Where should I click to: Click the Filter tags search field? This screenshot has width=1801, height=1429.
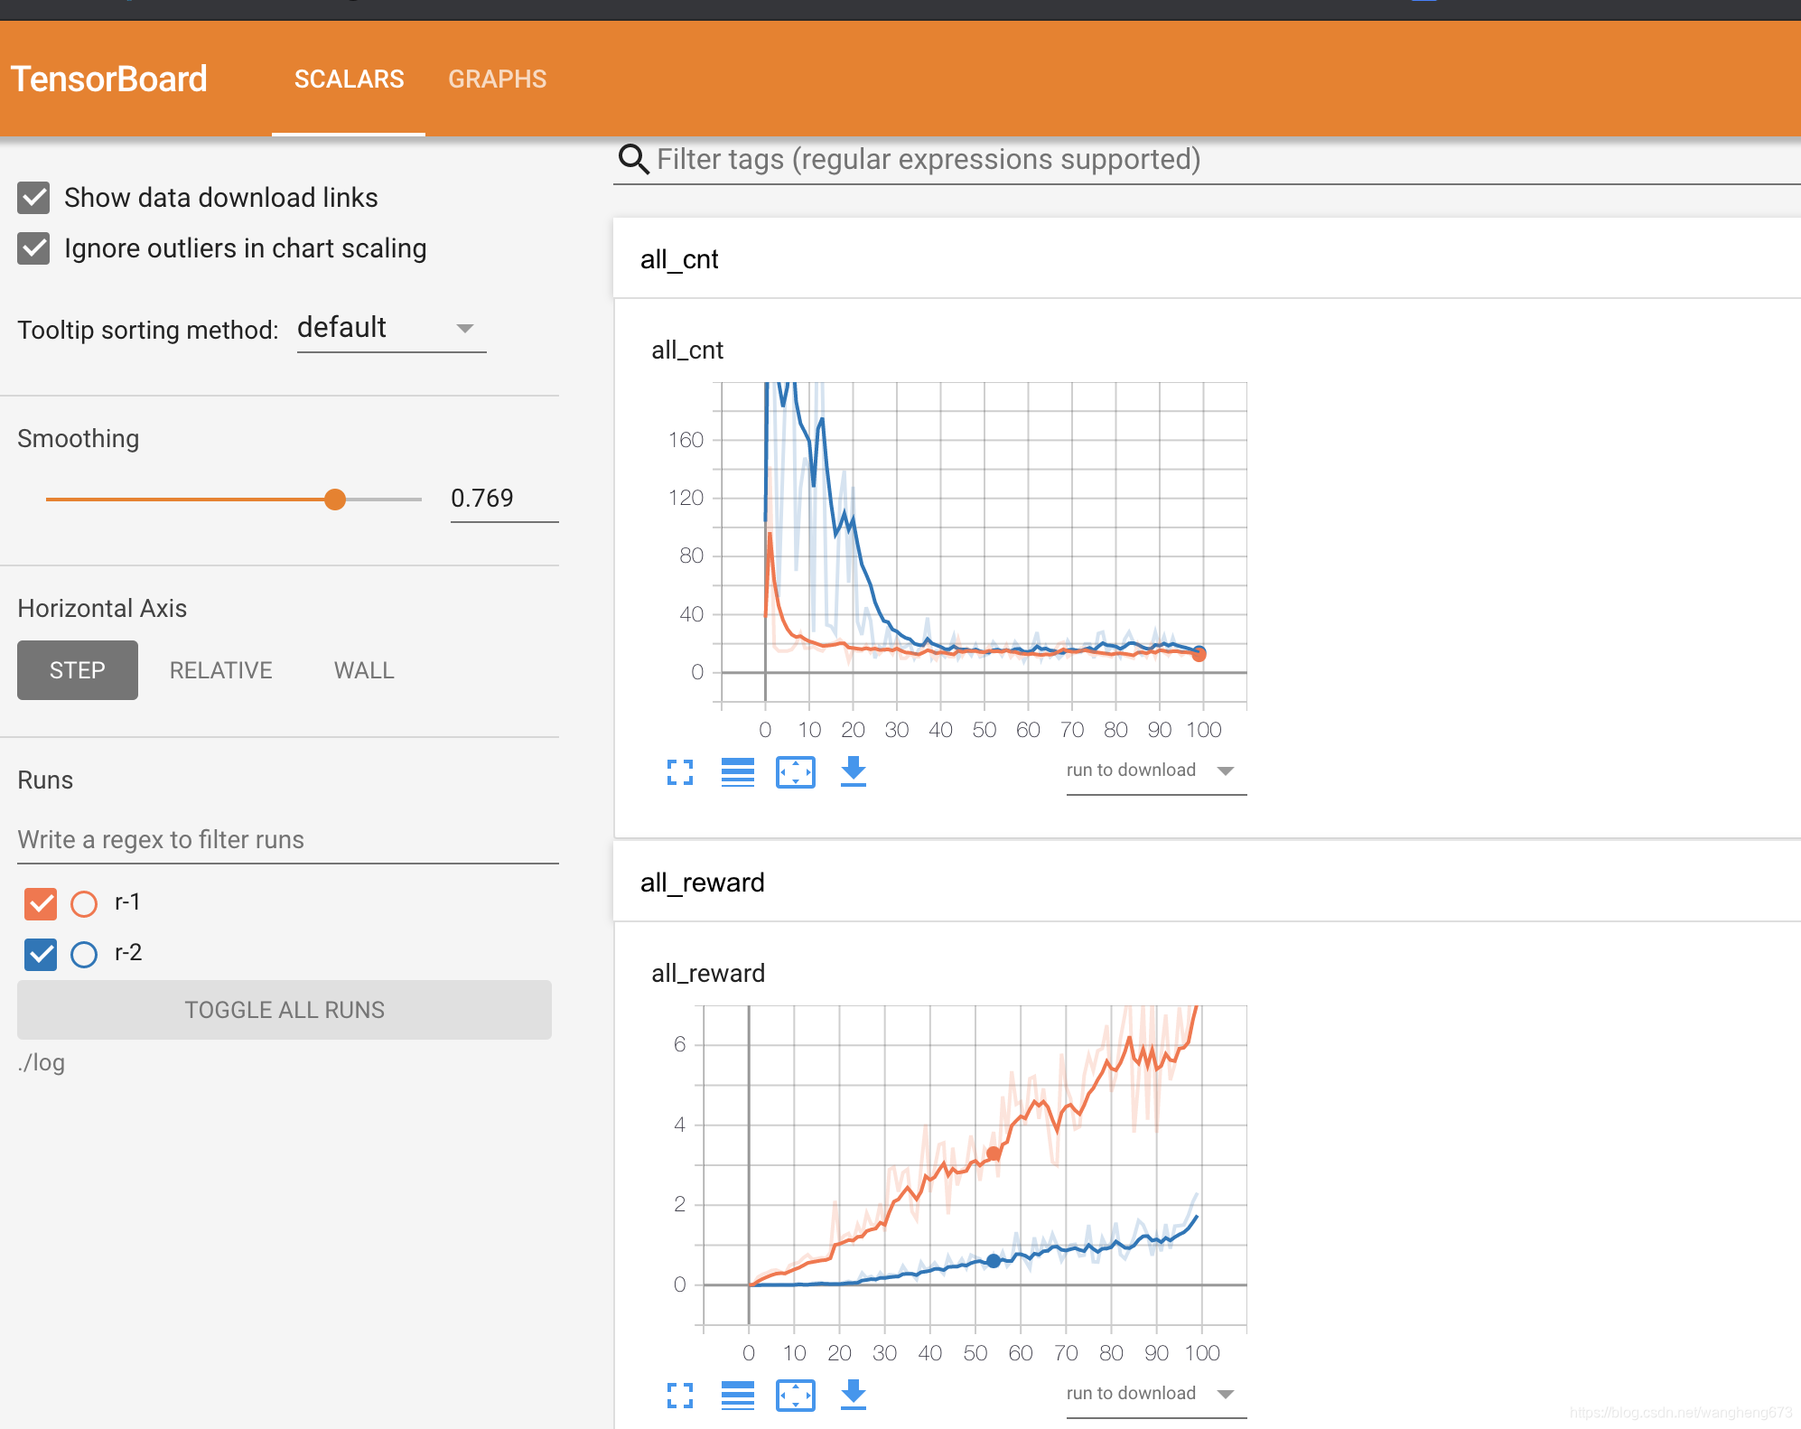(928, 160)
